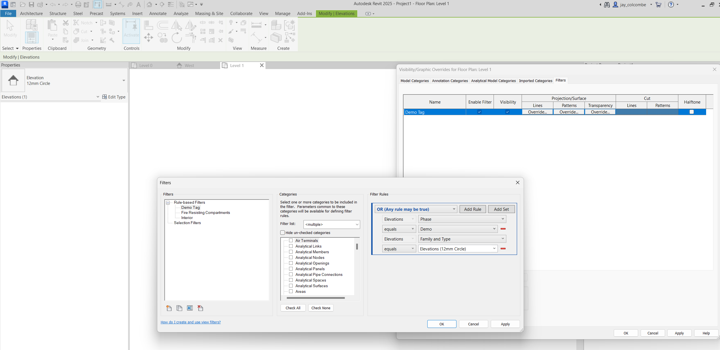This screenshot has width=720, height=350.
Task: Open the Filter list dropdown showing multiple
Action: pyautogui.click(x=356, y=224)
